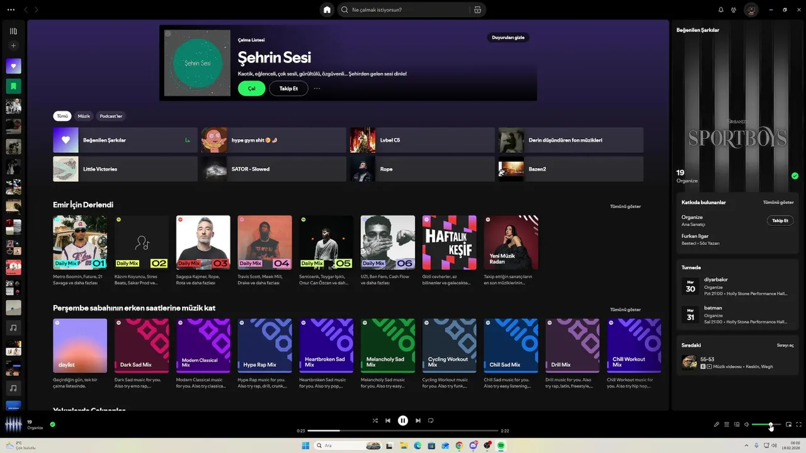Toggle liked checkmark in now playing bar
Screen dimensions: 806x453
(52, 424)
